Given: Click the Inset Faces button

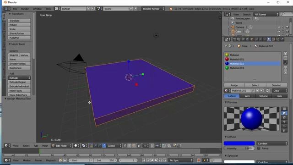Looking at the screenshot, I should click(x=19, y=91).
